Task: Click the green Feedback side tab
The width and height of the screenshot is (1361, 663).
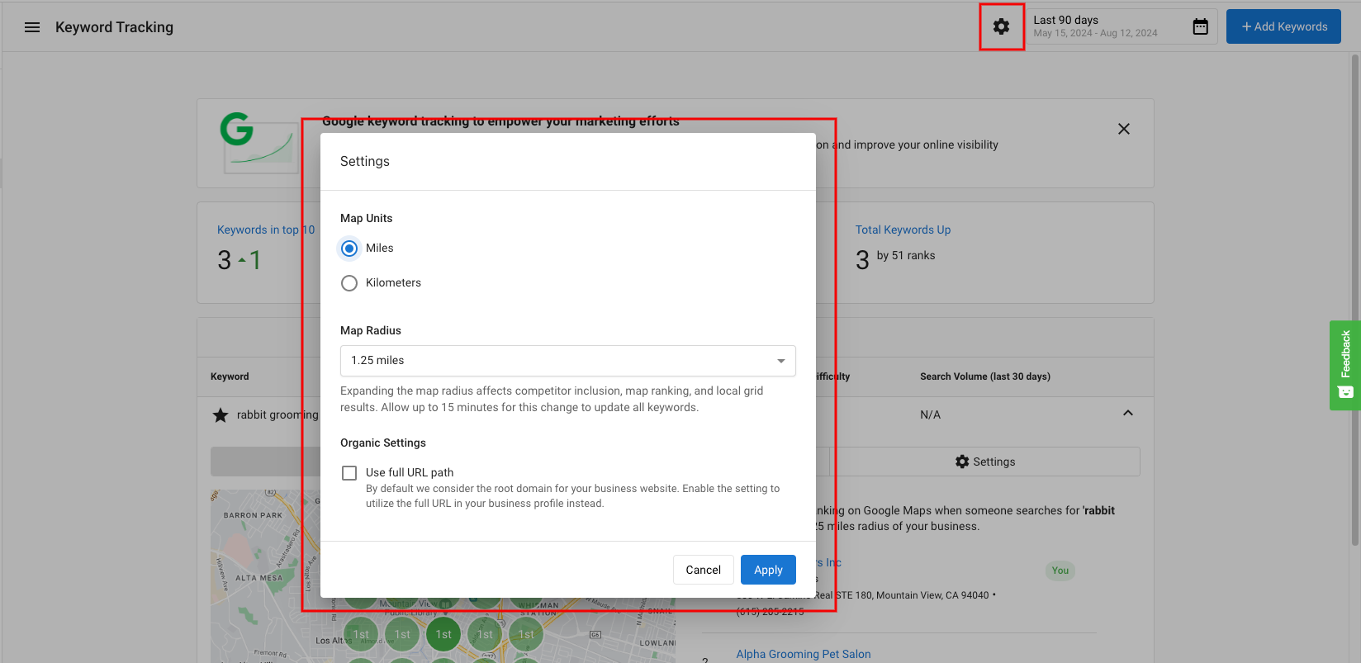Action: click(1344, 364)
